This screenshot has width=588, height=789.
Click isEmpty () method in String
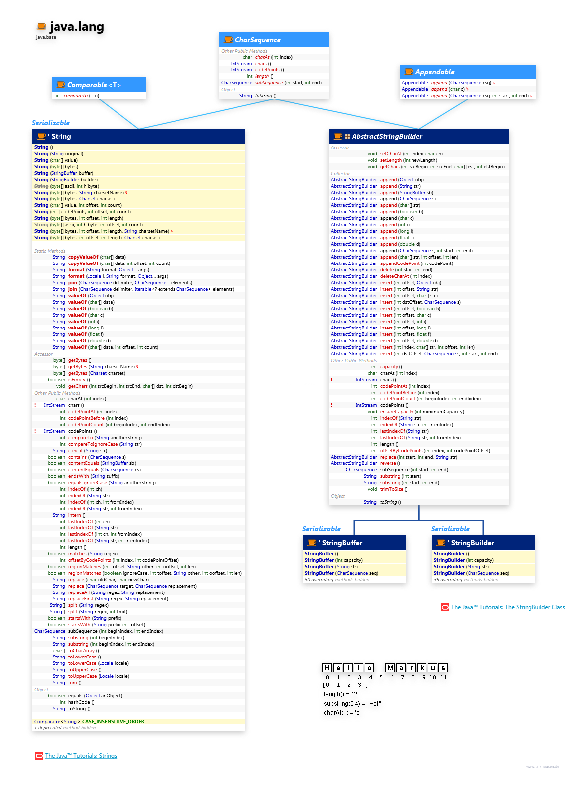pyautogui.click(x=79, y=380)
